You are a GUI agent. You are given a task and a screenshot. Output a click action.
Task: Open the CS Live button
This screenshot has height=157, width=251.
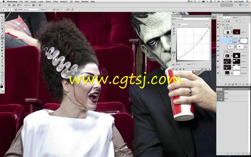pos(244,5)
